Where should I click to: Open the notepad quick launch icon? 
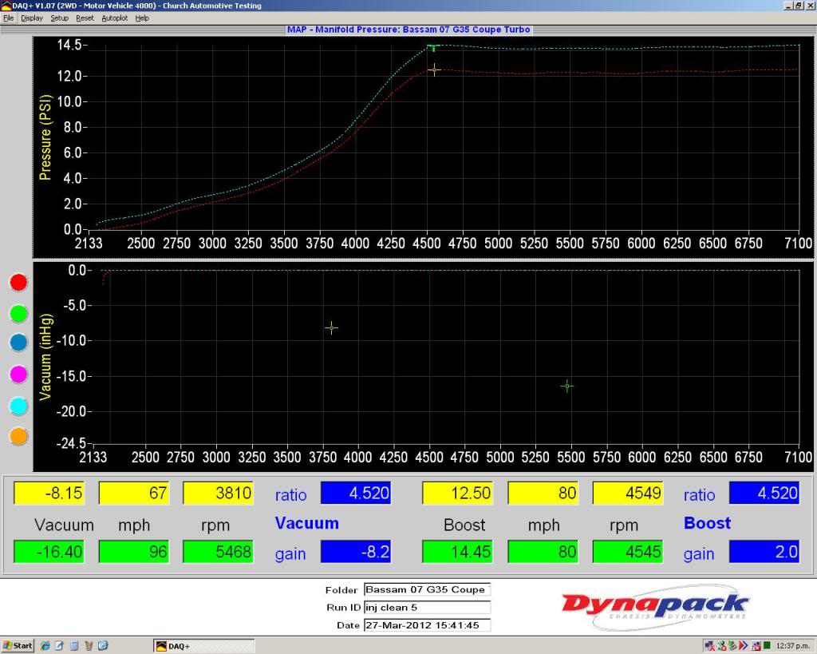(59, 646)
